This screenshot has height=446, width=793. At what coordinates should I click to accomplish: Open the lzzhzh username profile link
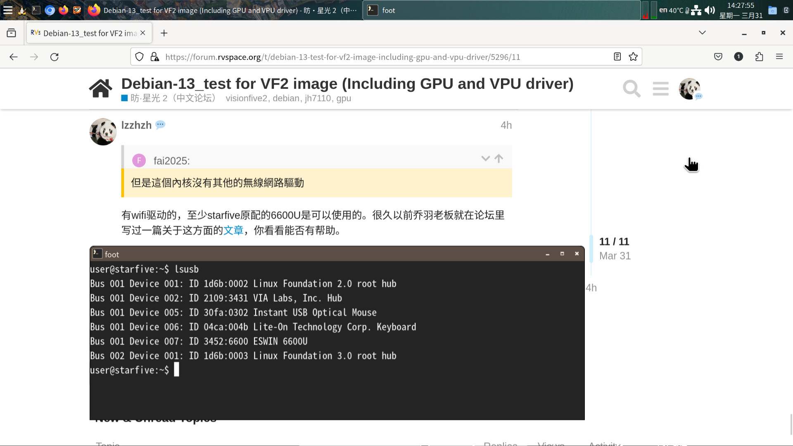[x=136, y=125]
